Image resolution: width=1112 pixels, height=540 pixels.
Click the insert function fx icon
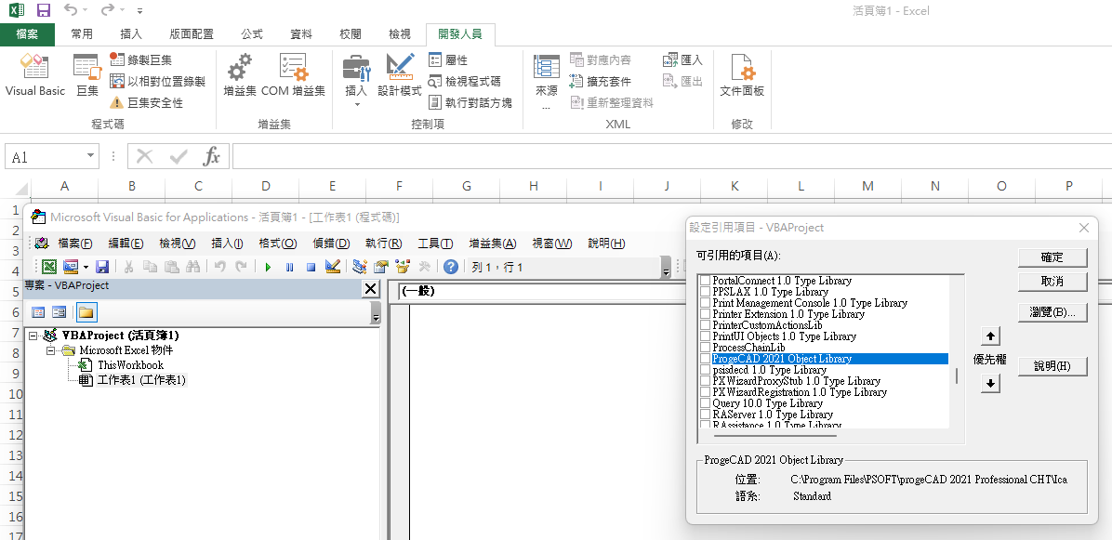click(x=211, y=157)
